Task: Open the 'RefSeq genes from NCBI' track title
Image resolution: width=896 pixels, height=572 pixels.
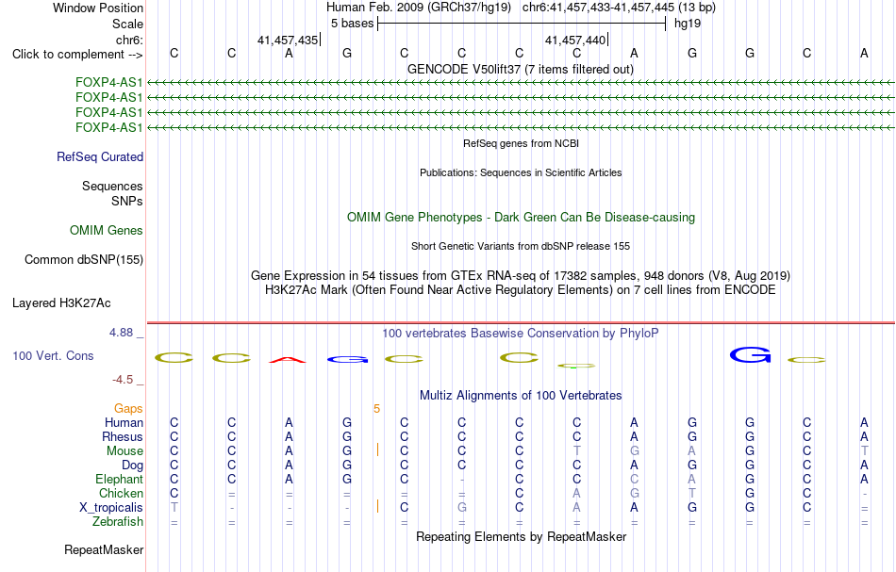Action: pos(522,143)
